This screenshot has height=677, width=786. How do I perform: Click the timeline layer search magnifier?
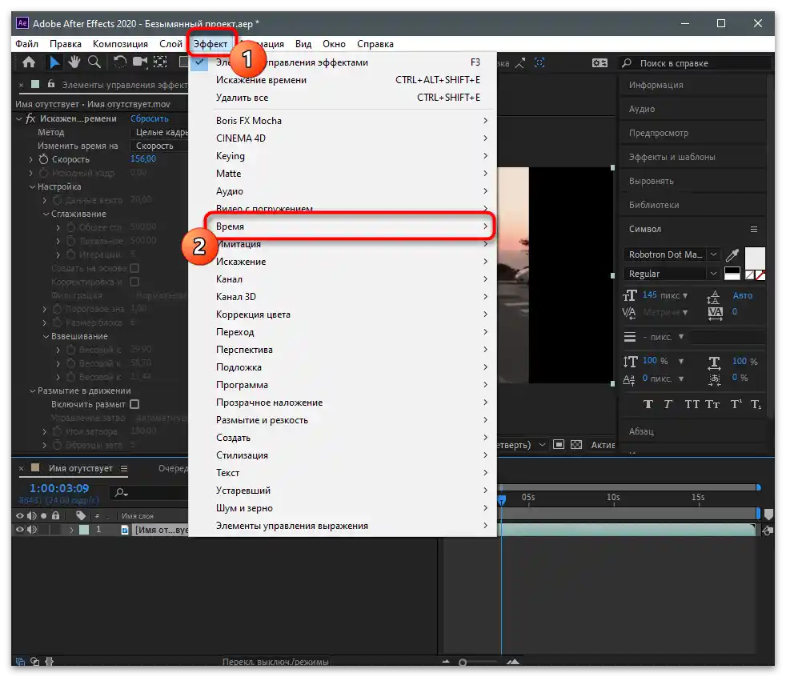click(x=121, y=493)
